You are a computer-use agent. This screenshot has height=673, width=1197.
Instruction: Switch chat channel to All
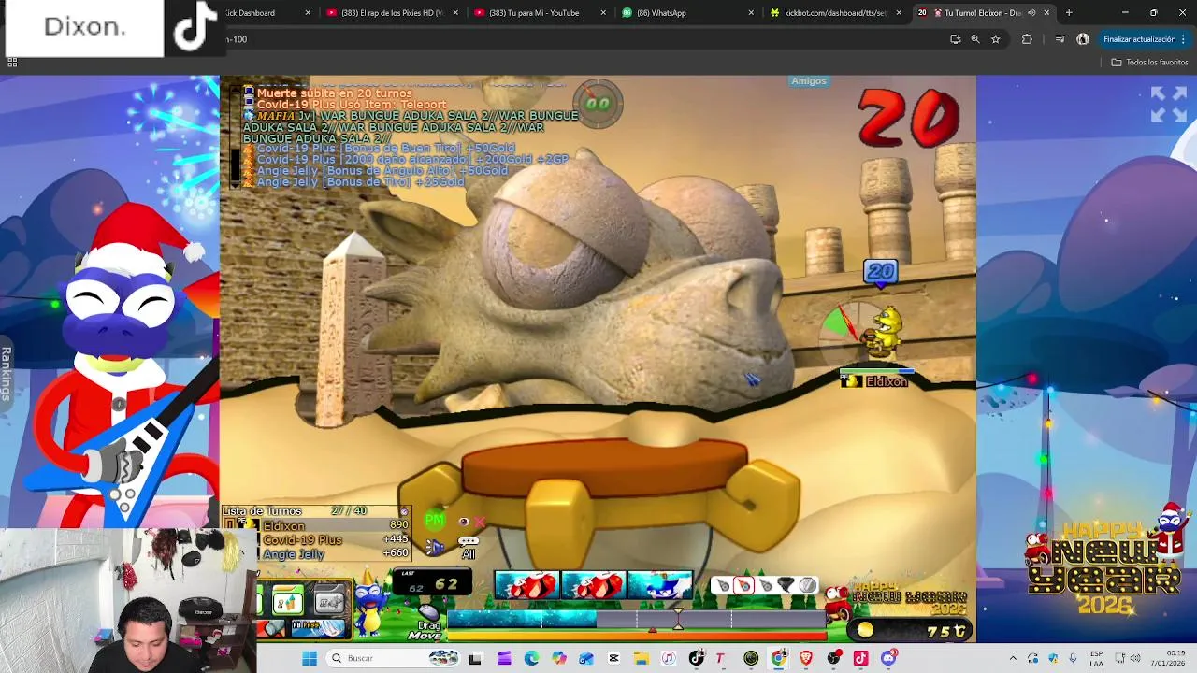[x=468, y=549]
